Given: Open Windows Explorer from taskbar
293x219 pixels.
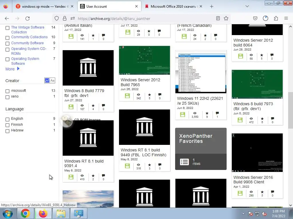Looking at the screenshot, I should pos(61,213).
